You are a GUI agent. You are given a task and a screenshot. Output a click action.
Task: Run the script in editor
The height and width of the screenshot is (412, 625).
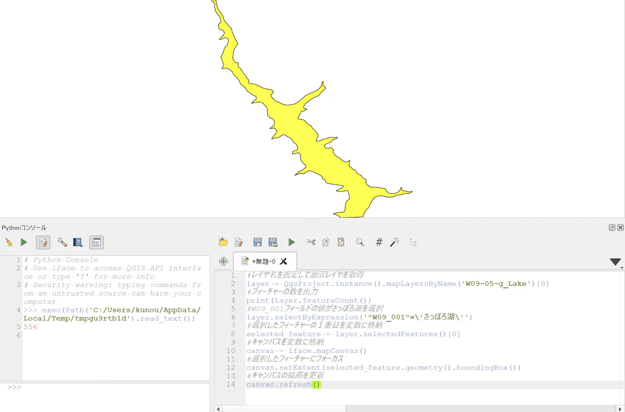[x=292, y=242]
